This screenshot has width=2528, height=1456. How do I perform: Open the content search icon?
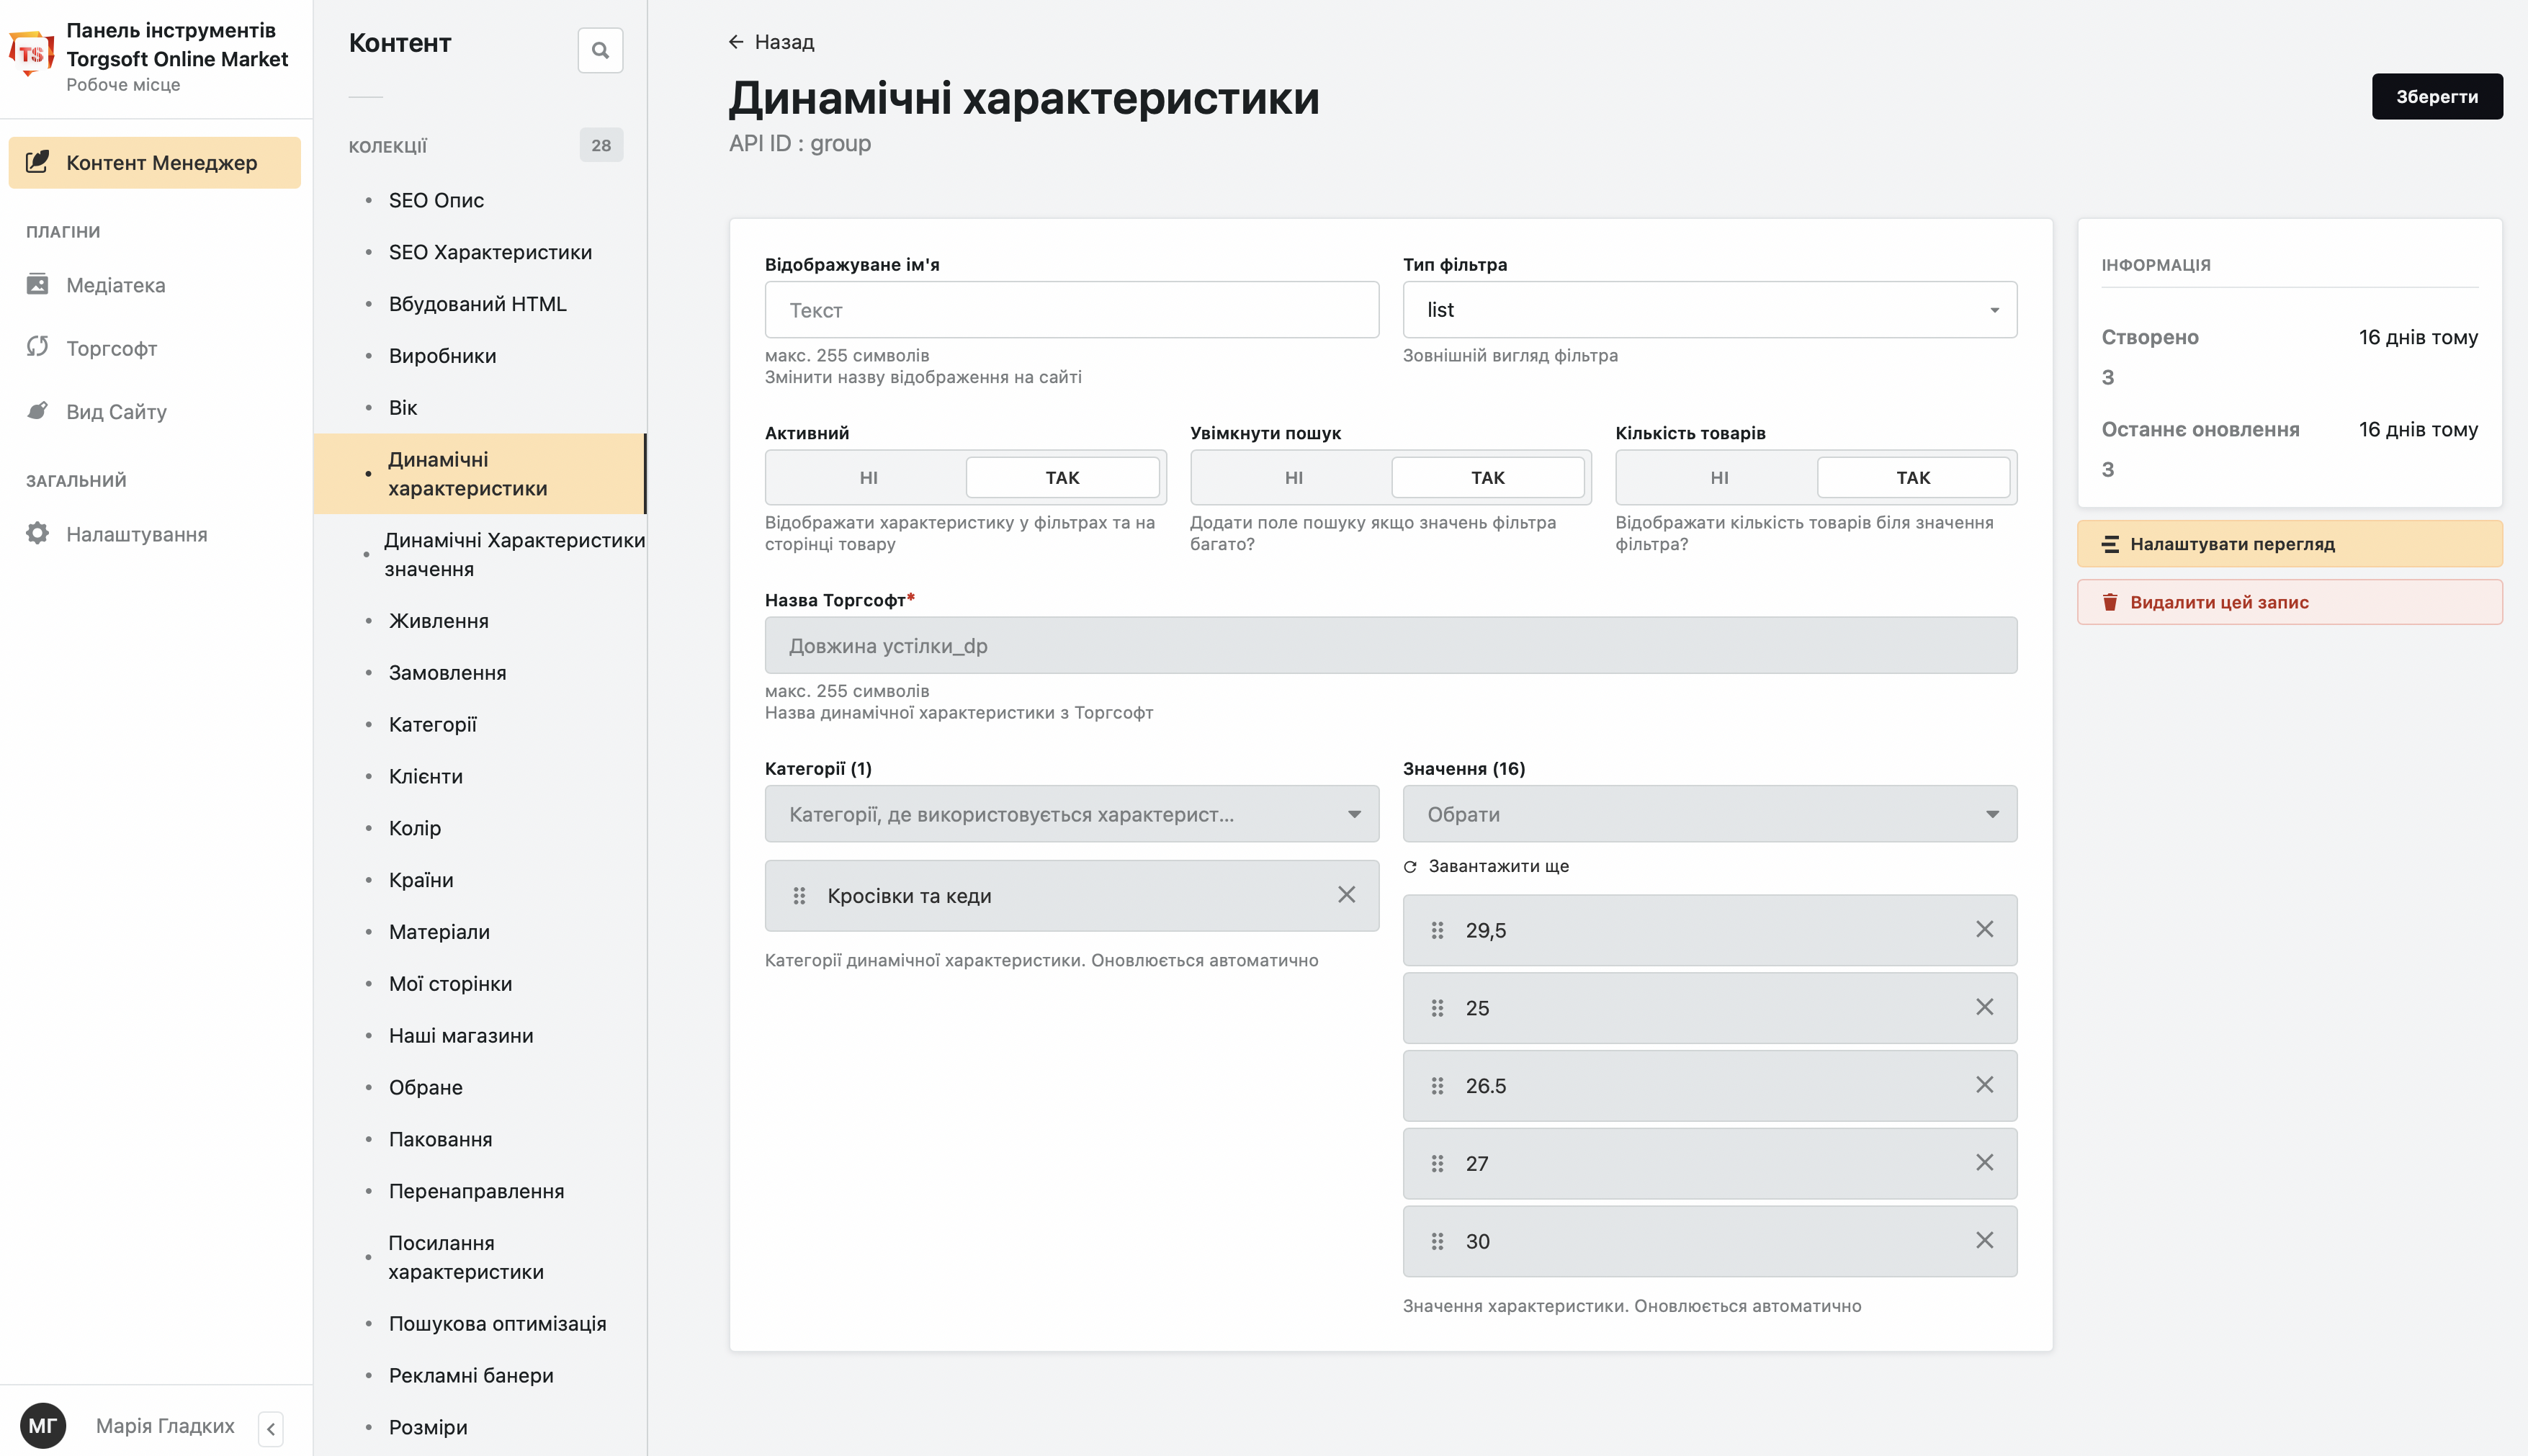coord(600,50)
